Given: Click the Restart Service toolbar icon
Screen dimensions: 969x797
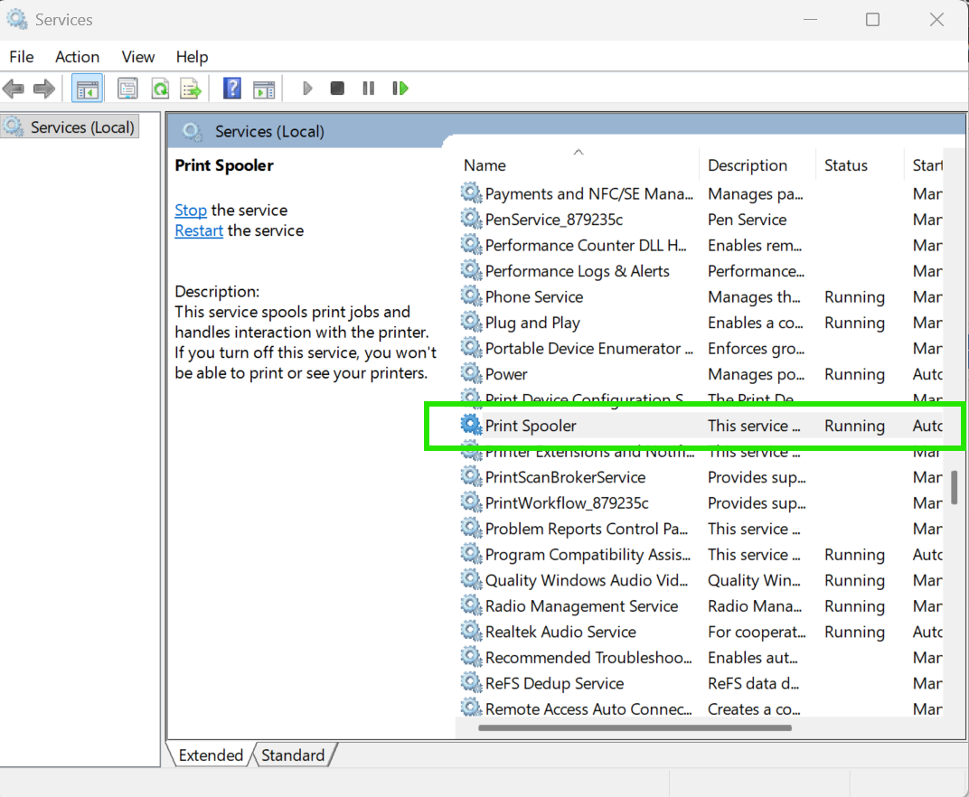Looking at the screenshot, I should pyautogui.click(x=400, y=89).
